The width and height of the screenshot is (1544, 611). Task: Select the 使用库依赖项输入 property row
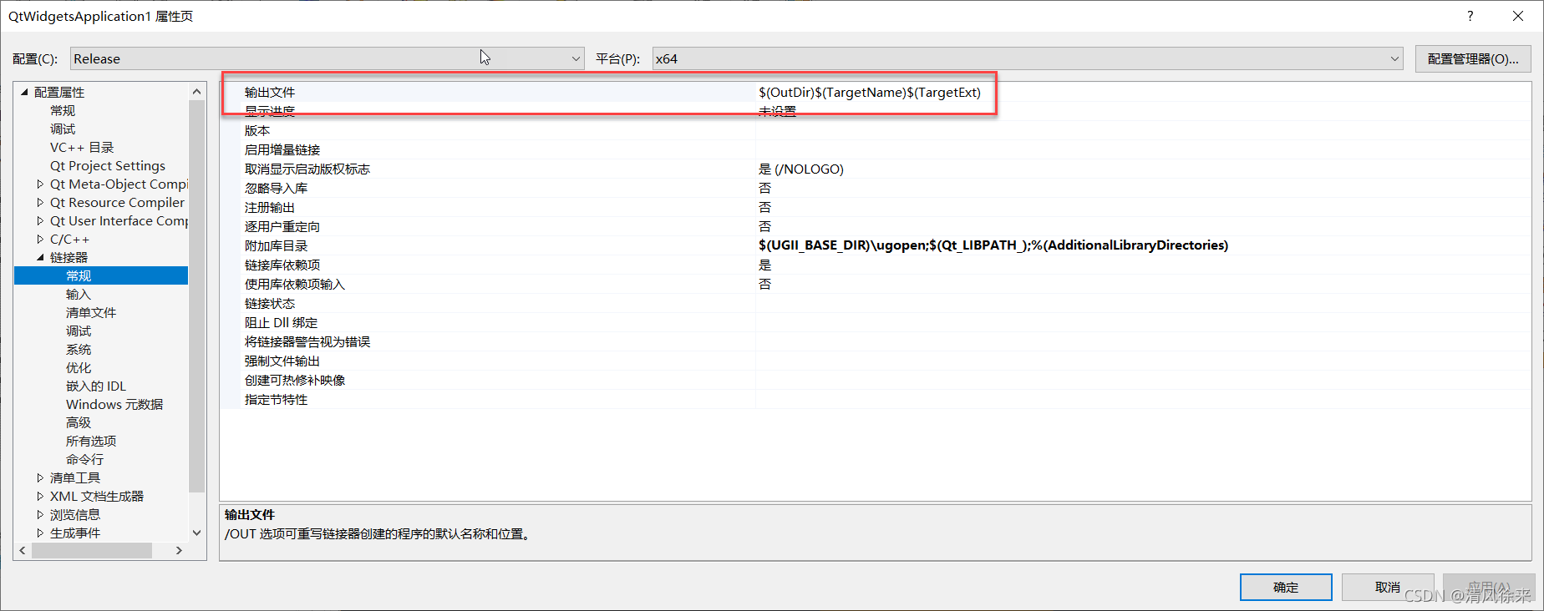click(876, 284)
